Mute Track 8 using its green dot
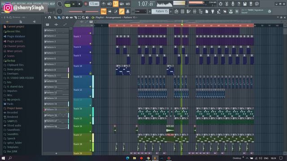Image resolution: width=287 pixels, height=161 pixels. pyautogui.click(x=90, y=52)
